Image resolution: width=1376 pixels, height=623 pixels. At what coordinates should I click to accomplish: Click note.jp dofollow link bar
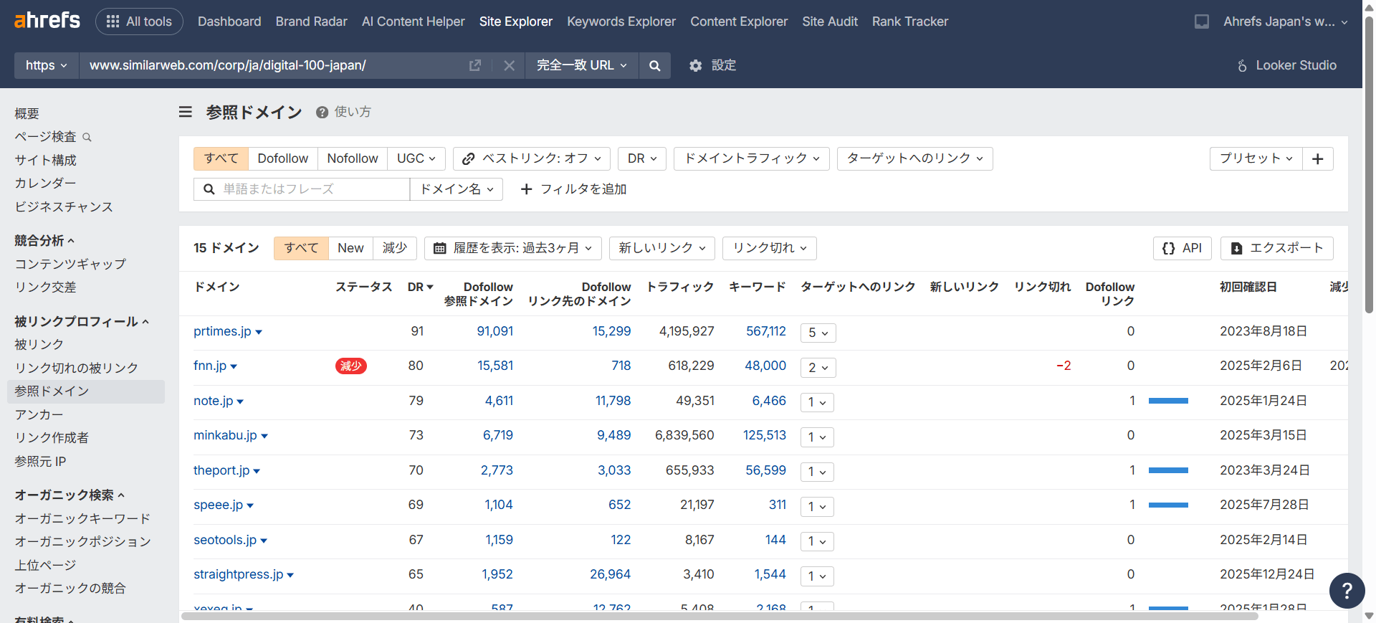(1168, 401)
